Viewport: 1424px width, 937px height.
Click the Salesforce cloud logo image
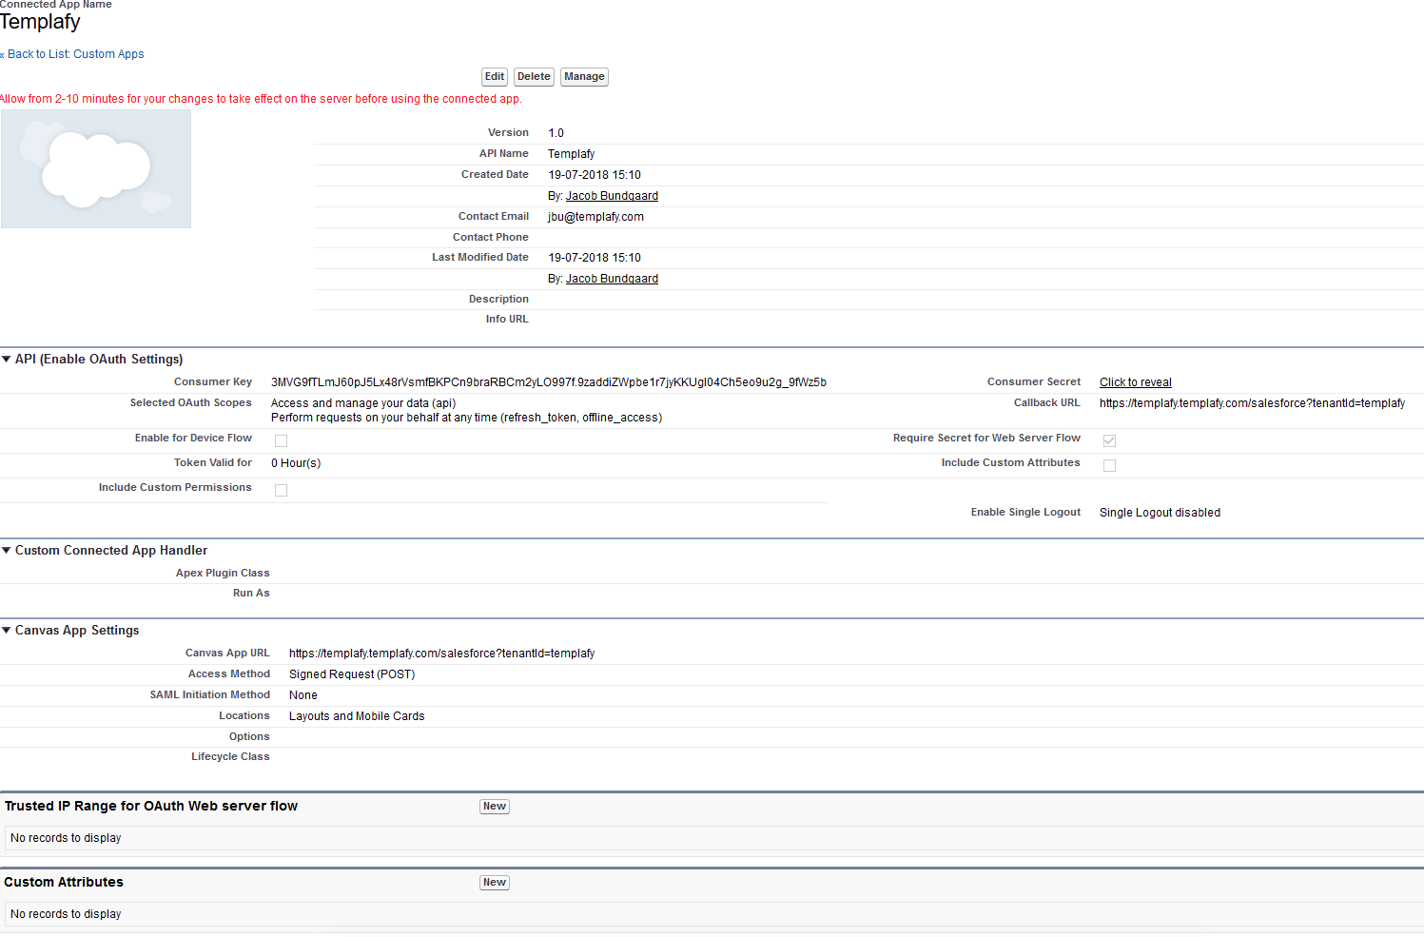click(x=96, y=168)
